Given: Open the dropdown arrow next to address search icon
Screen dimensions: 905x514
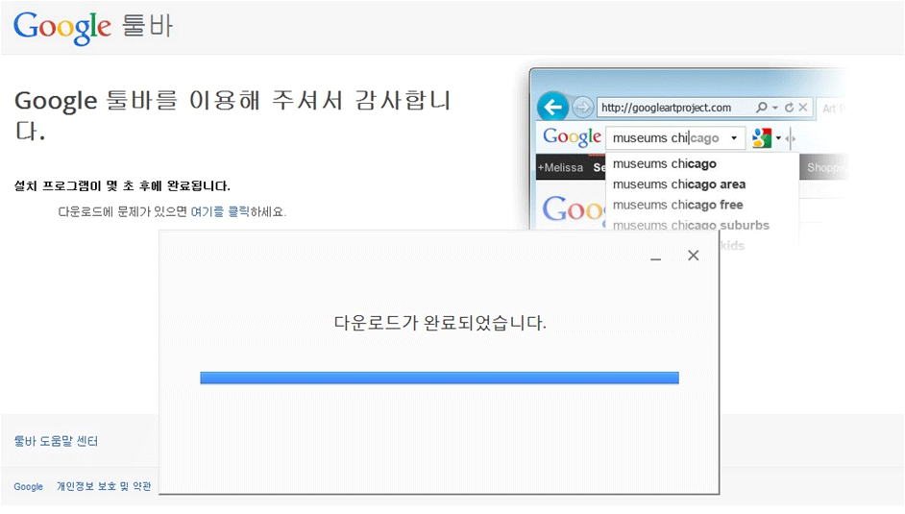Looking at the screenshot, I should click(775, 108).
